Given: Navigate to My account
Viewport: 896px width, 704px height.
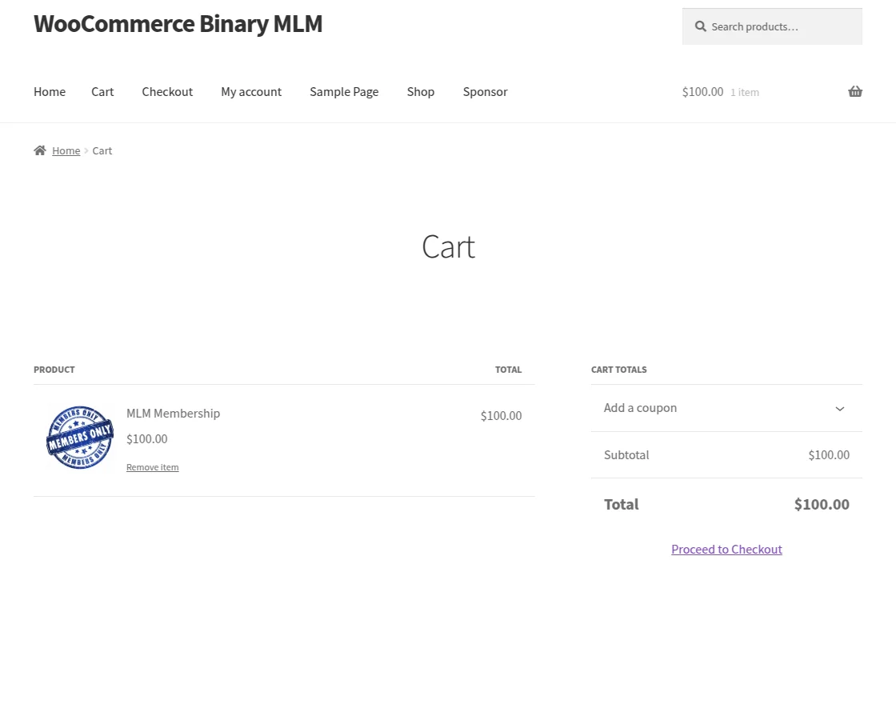Looking at the screenshot, I should 250,91.
